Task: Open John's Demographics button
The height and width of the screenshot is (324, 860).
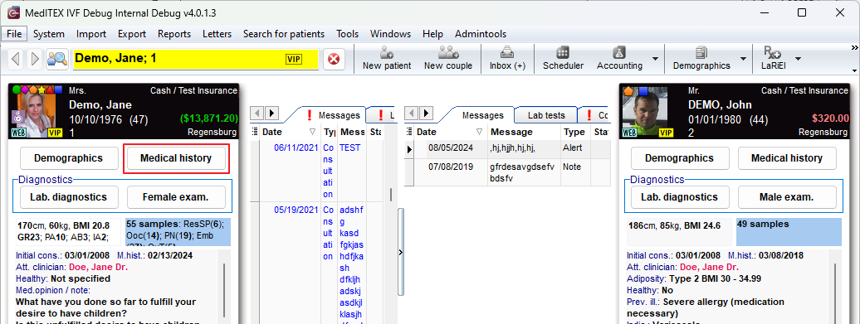Action: [x=680, y=158]
